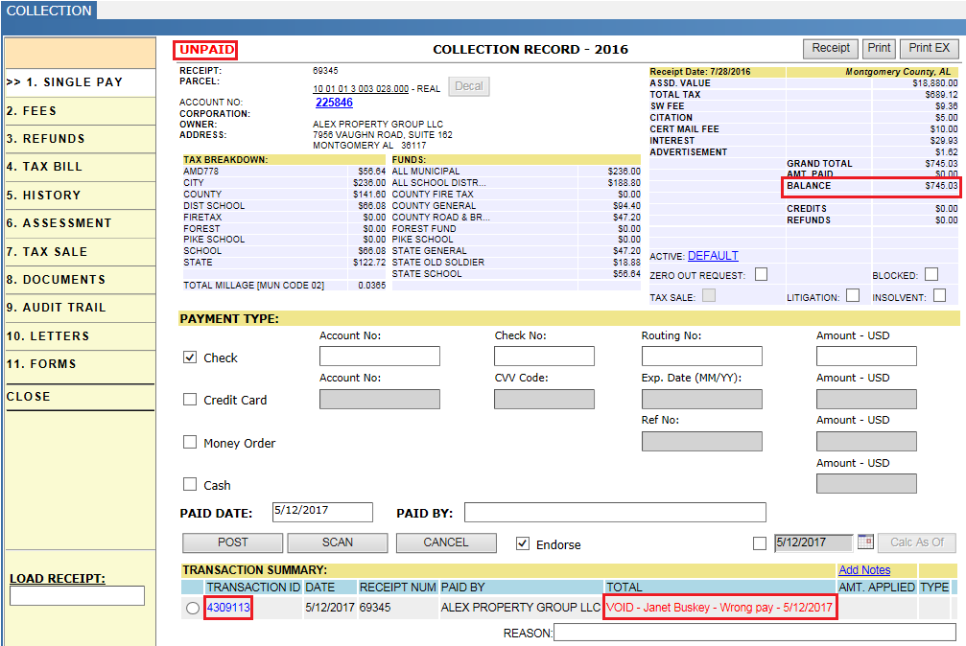Click the Cash Amount - USD field

866,483
